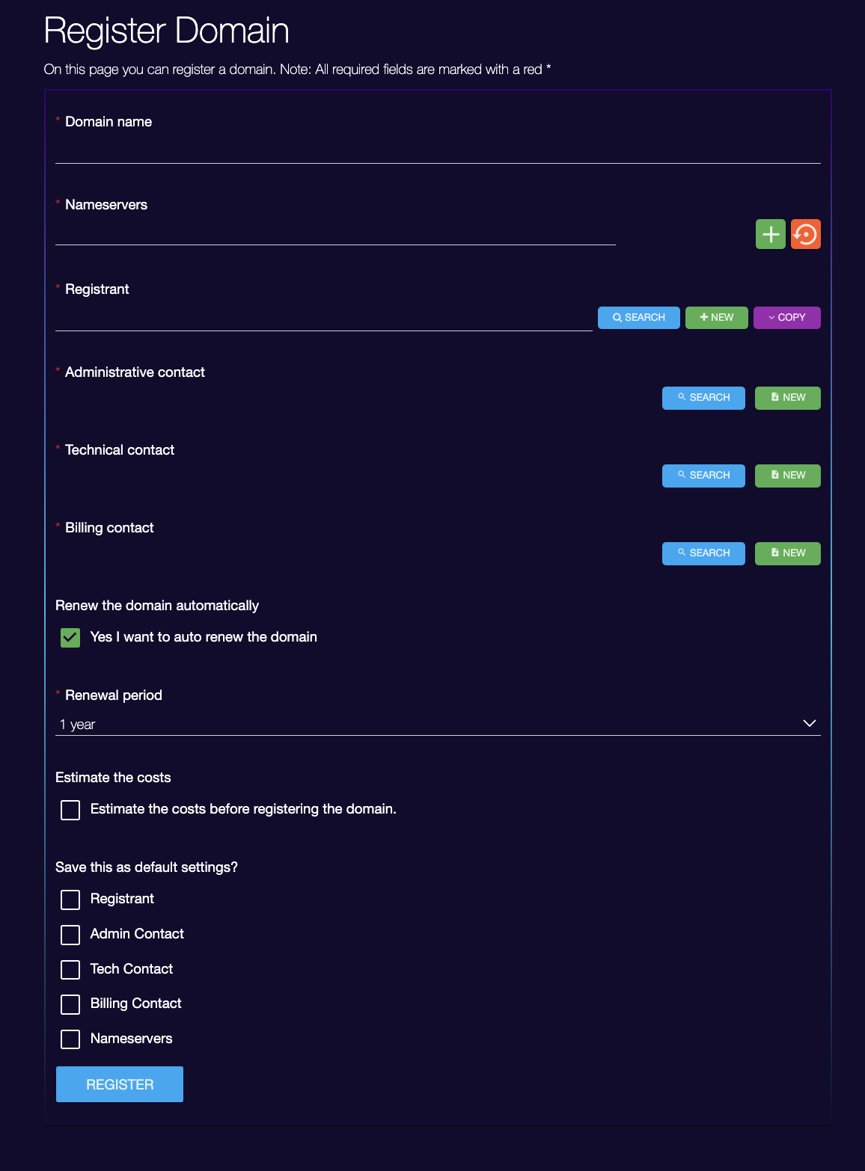The height and width of the screenshot is (1171, 865).
Task: Check Registrant under default settings
Action: (70, 900)
